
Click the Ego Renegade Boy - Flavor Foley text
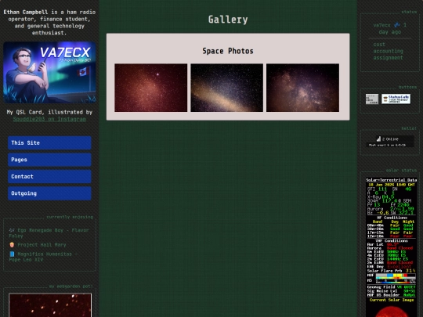[x=49, y=233]
